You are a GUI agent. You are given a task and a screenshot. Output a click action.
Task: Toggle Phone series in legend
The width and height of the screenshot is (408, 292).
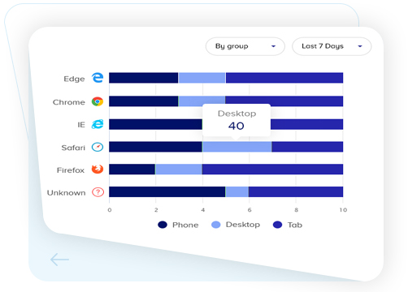[178, 225]
